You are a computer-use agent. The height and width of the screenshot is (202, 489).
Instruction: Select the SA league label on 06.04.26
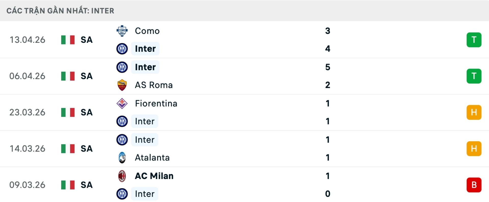tap(87, 76)
